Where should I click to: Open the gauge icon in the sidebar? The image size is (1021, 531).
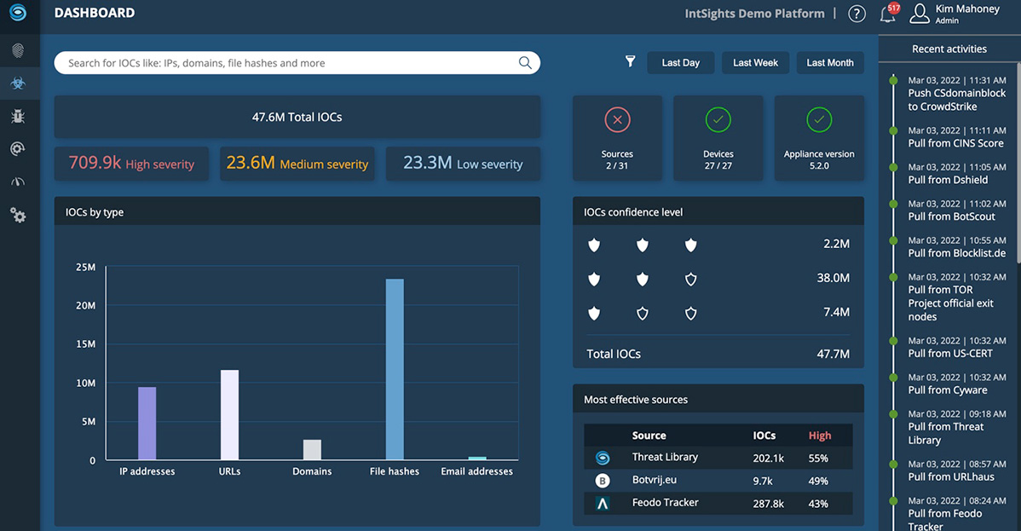coord(18,182)
